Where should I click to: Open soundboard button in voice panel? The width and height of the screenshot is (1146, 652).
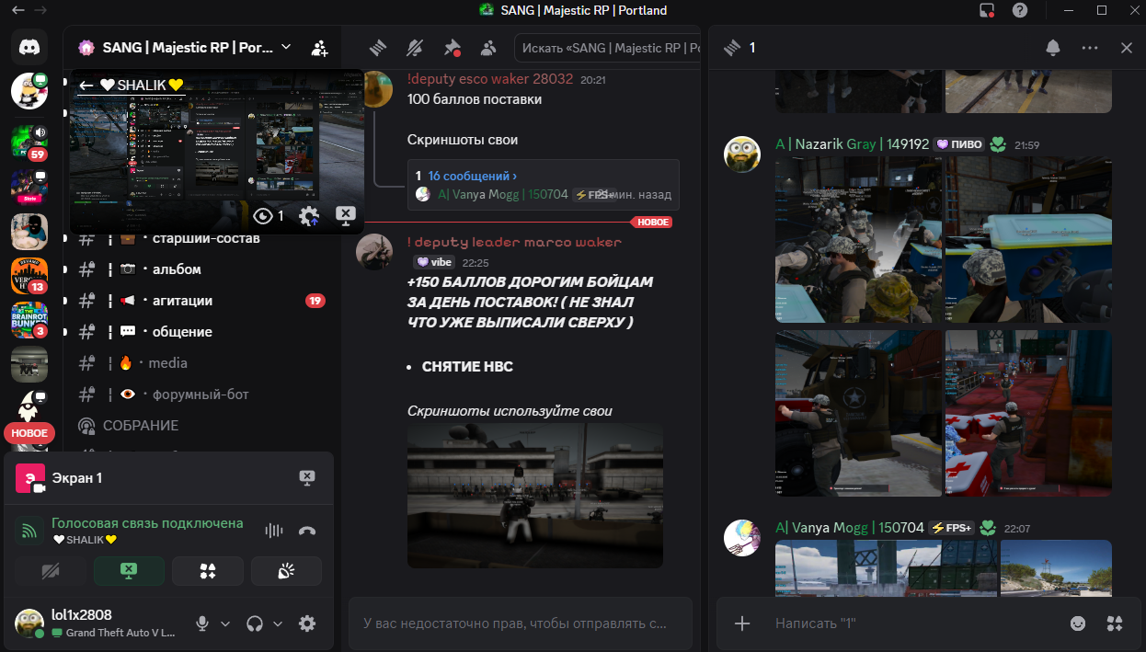[x=286, y=571]
